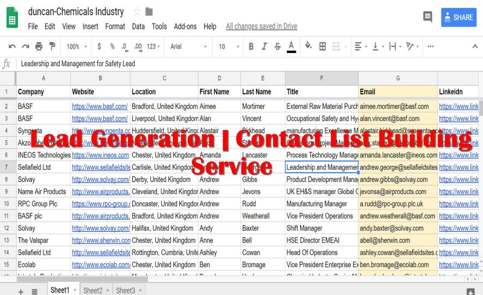The height and width of the screenshot is (295, 483).
Task: Format as currency with dollar icon
Action: click(99, 46)
